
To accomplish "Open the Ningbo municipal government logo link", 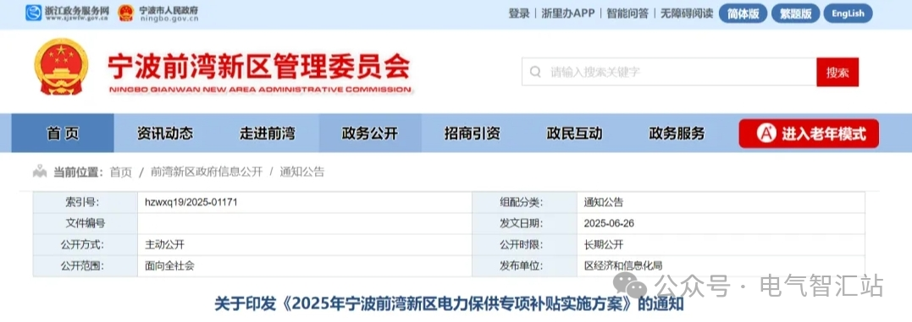I will pos(158,14).
